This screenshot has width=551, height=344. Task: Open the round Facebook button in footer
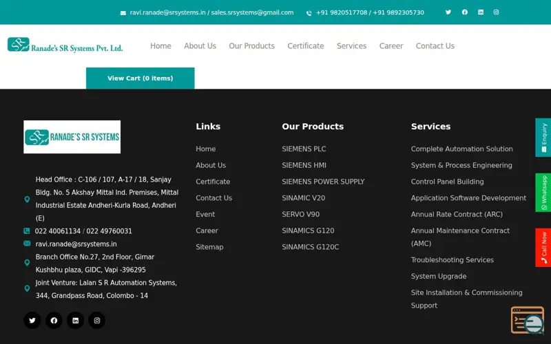click(x=54, y=321)
